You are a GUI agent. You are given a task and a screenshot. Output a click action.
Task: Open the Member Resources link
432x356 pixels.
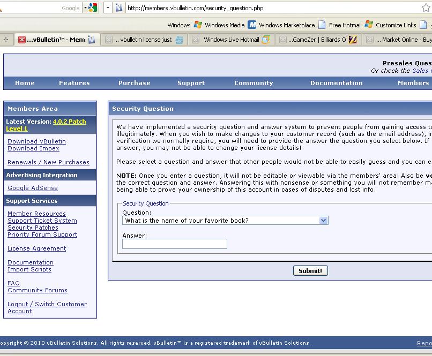(36, 214)
